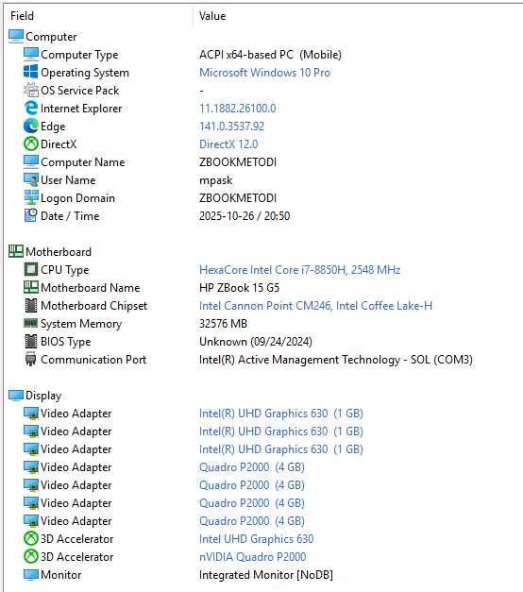Click the nVIDIA Quadro P2000 3D Accelerator icon
Screen dimensions: 523x592
click(31, 556)
